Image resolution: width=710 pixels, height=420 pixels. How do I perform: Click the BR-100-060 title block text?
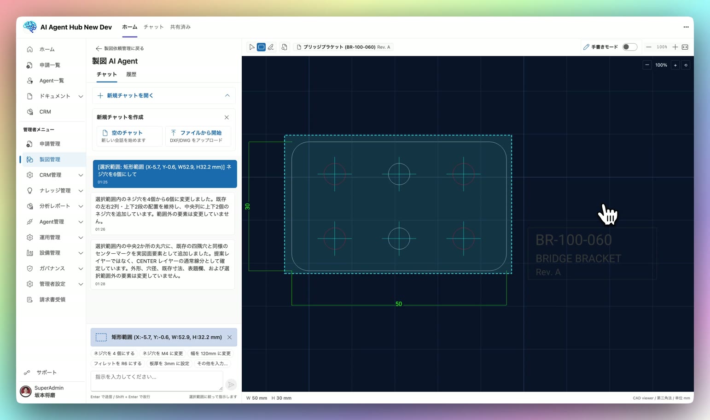click(x=573, y=240)
